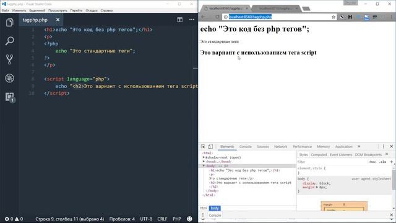
Task: Select the h1 element in DOM tree
Action: click(244, 170)
